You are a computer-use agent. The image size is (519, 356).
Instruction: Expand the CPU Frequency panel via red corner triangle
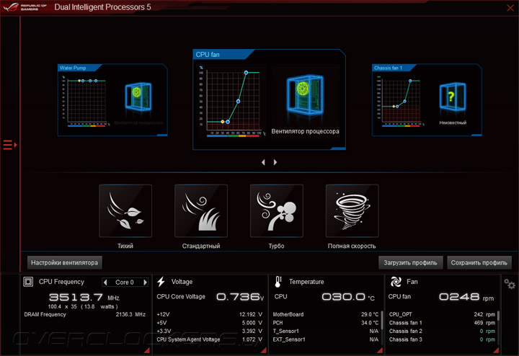tap(147, 350)
